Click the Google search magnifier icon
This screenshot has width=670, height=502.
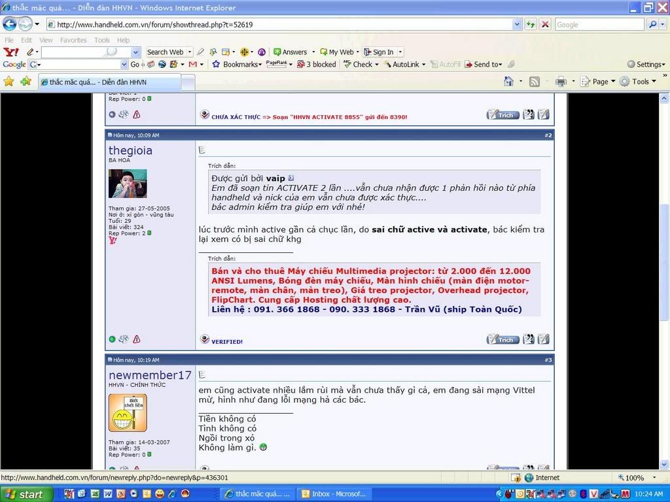pyautogui.click(x=652, y=24)
